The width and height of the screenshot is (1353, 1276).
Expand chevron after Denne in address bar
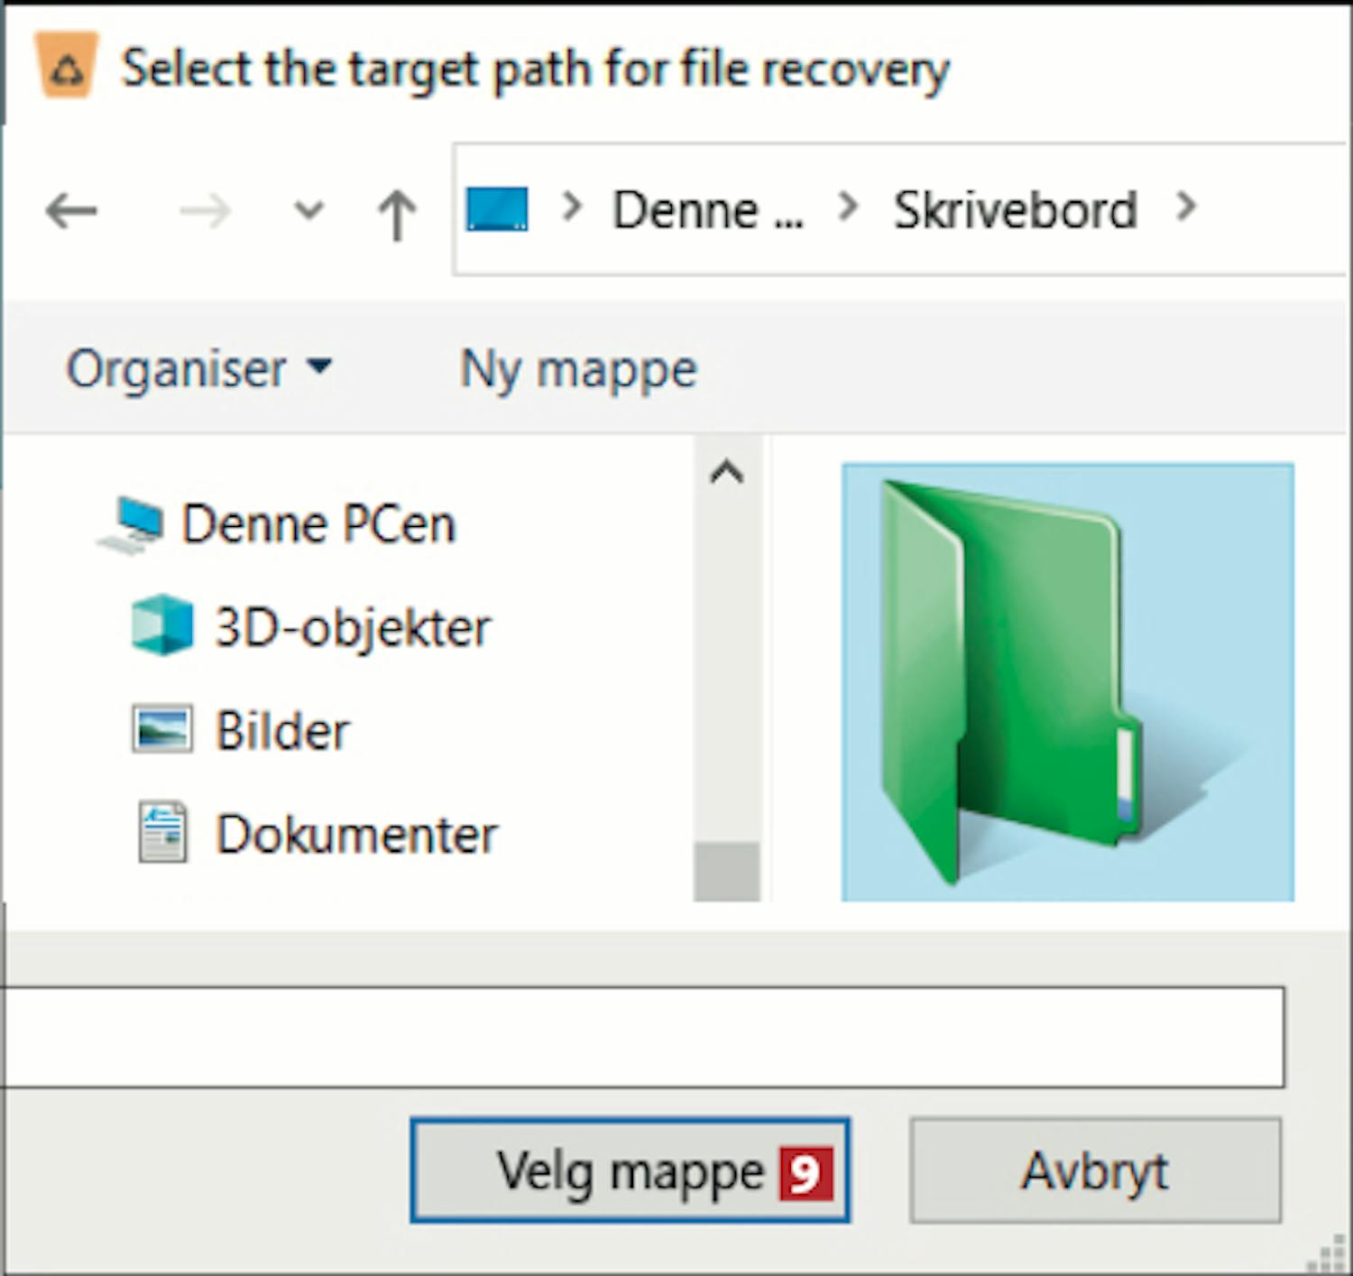click(847, 208)
